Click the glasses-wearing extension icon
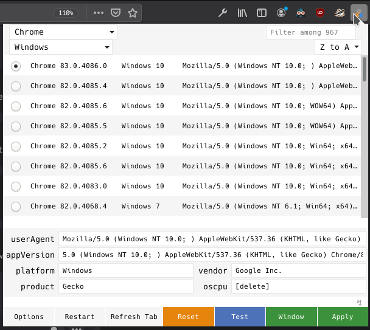Viewport: 370px width, 330px height. point(301,13)
